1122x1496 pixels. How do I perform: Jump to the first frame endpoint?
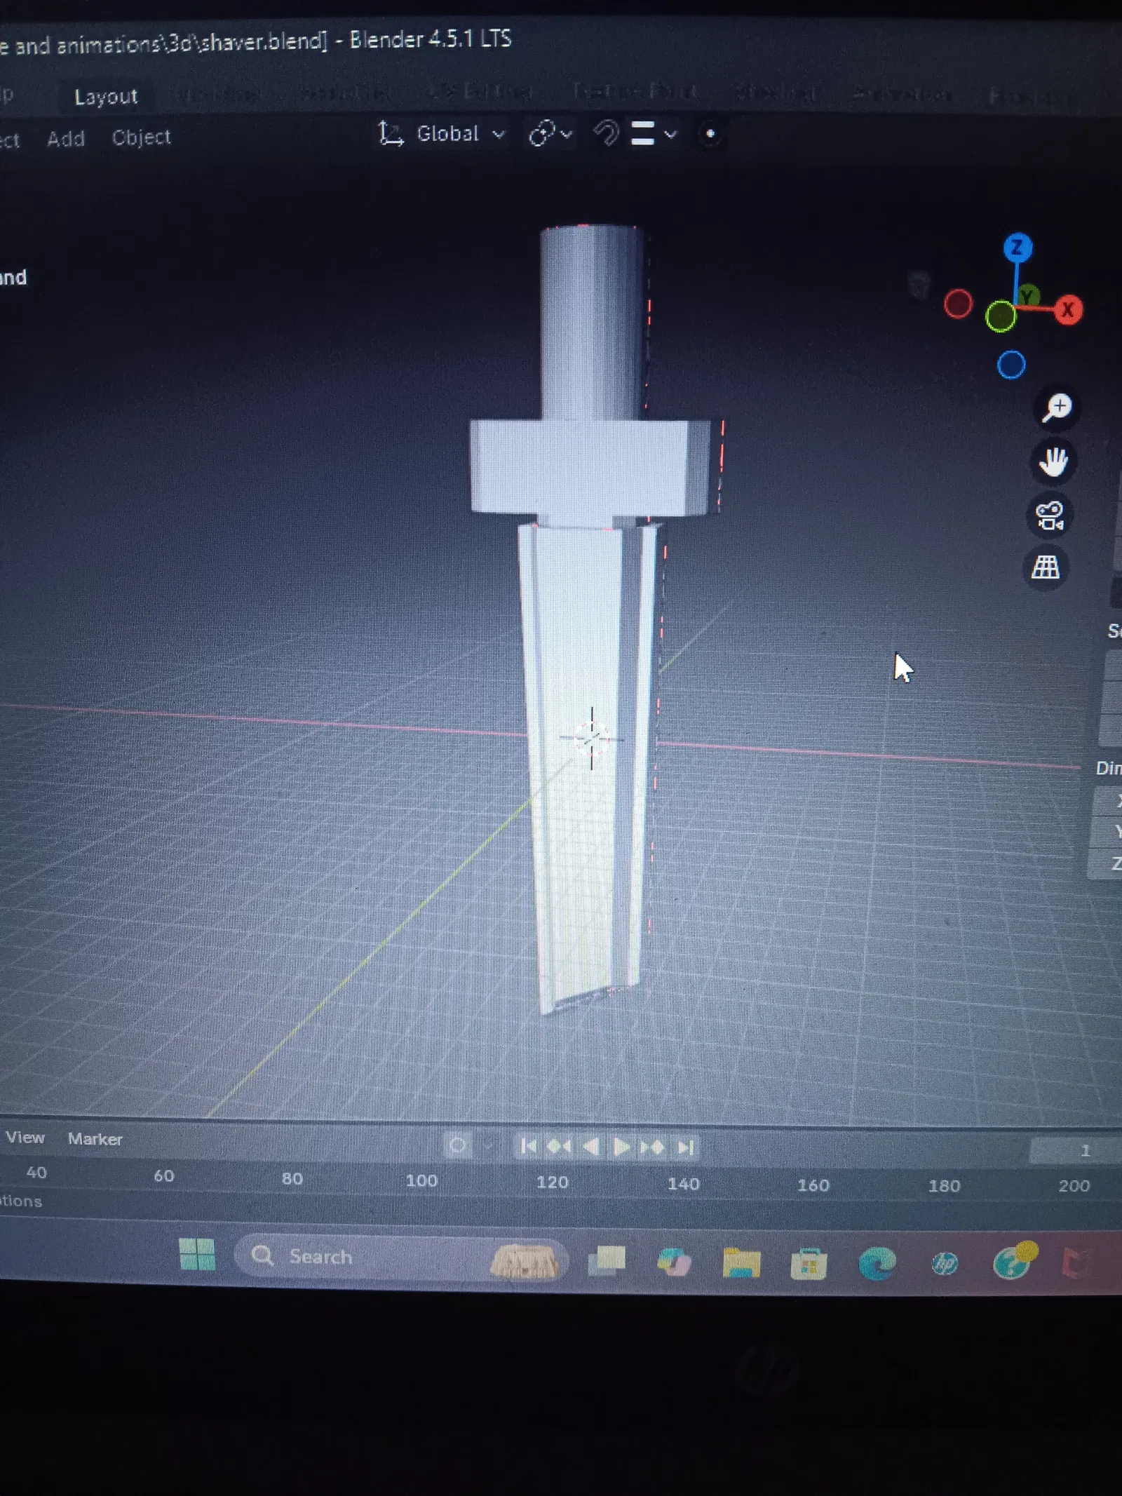529,1146
